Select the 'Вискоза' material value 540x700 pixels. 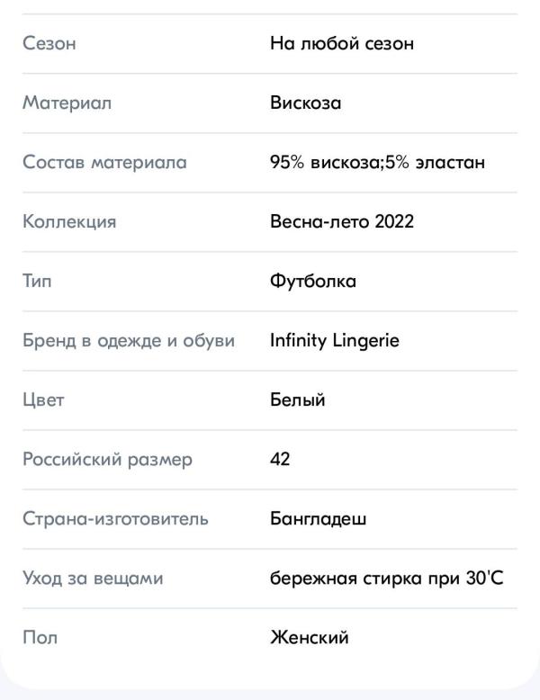(305, 103)
